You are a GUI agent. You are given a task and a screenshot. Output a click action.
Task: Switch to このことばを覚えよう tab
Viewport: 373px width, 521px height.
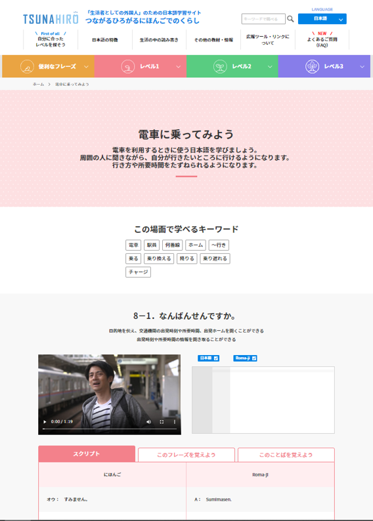click(286, 455)
